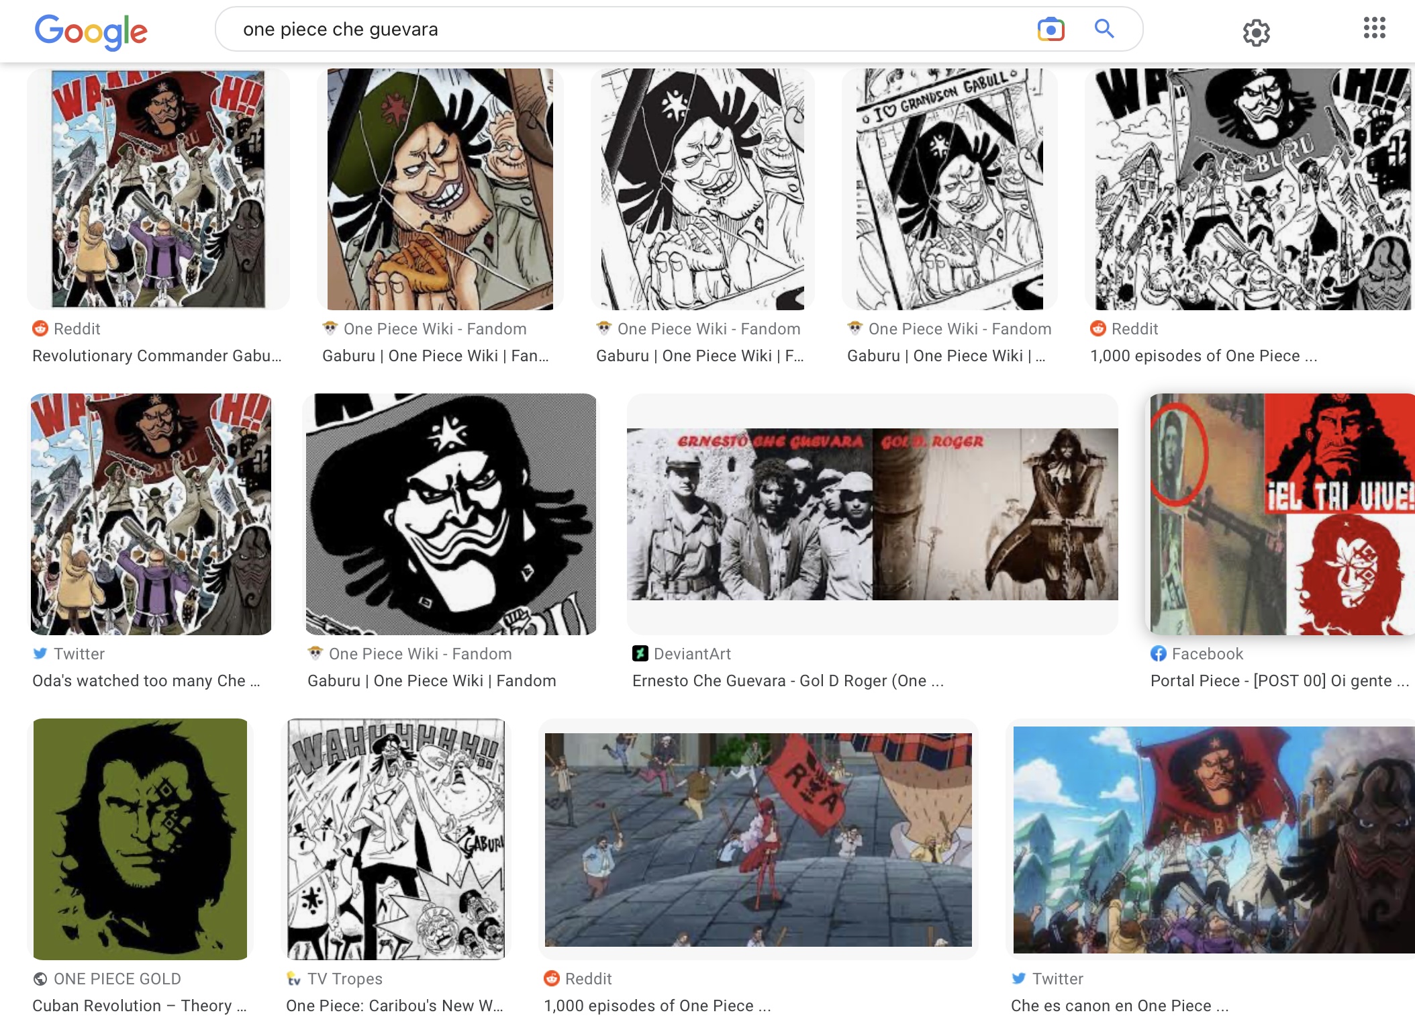Click the Facebook source icon
This screenshot has width=1415, height=1028.
click(x=1158, y=653)
